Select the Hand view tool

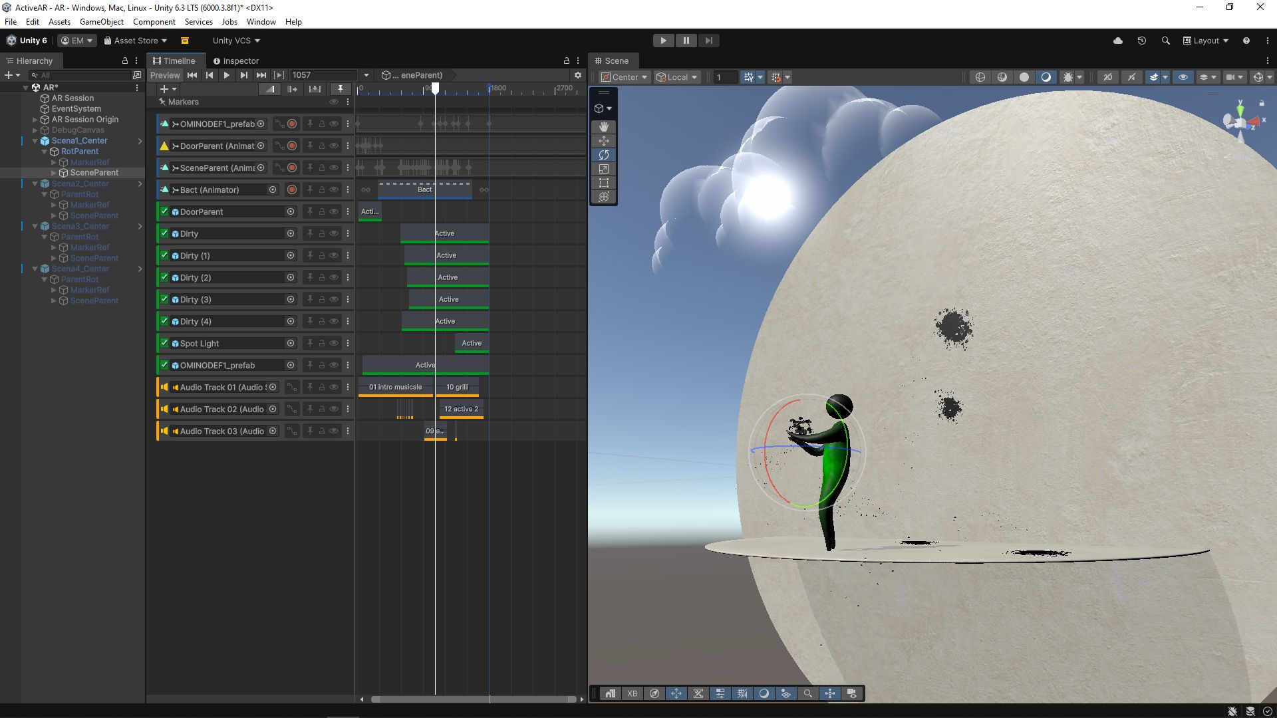[603, 126]
